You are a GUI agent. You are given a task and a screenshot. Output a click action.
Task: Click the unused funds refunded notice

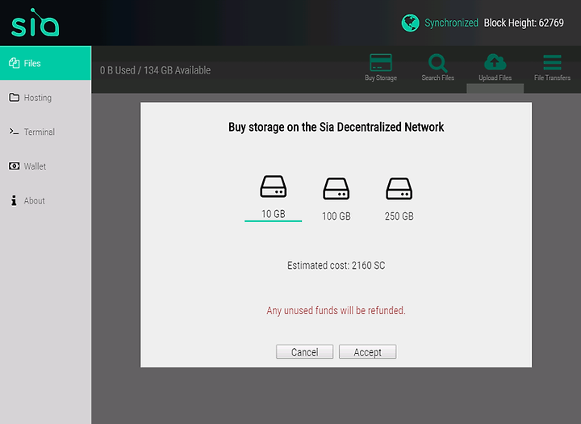click(336, 310)
